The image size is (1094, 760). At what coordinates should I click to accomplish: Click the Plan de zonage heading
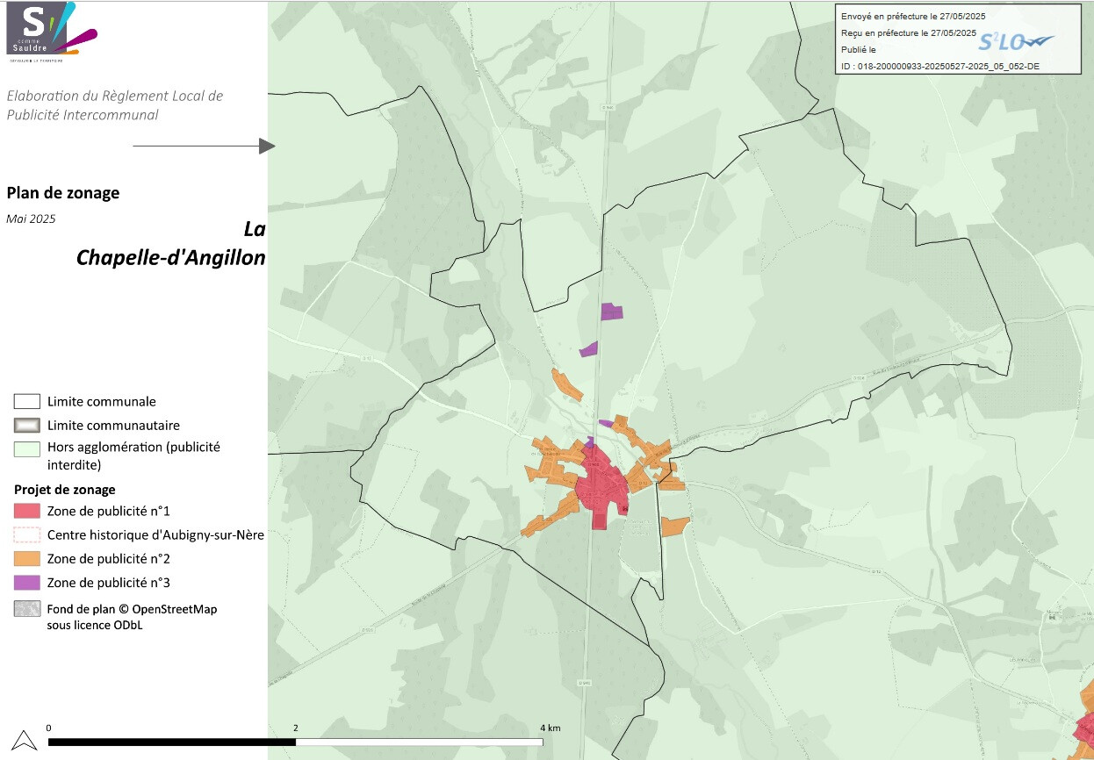coord(62,193)
